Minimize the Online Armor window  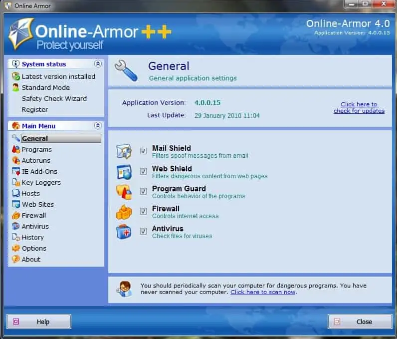[352, 4]
